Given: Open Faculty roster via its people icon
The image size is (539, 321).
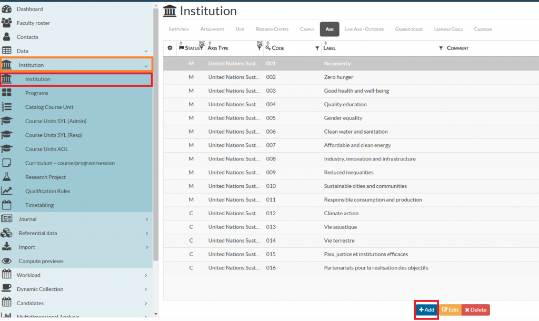Looking at the screenshot, I should pos(7,23).
